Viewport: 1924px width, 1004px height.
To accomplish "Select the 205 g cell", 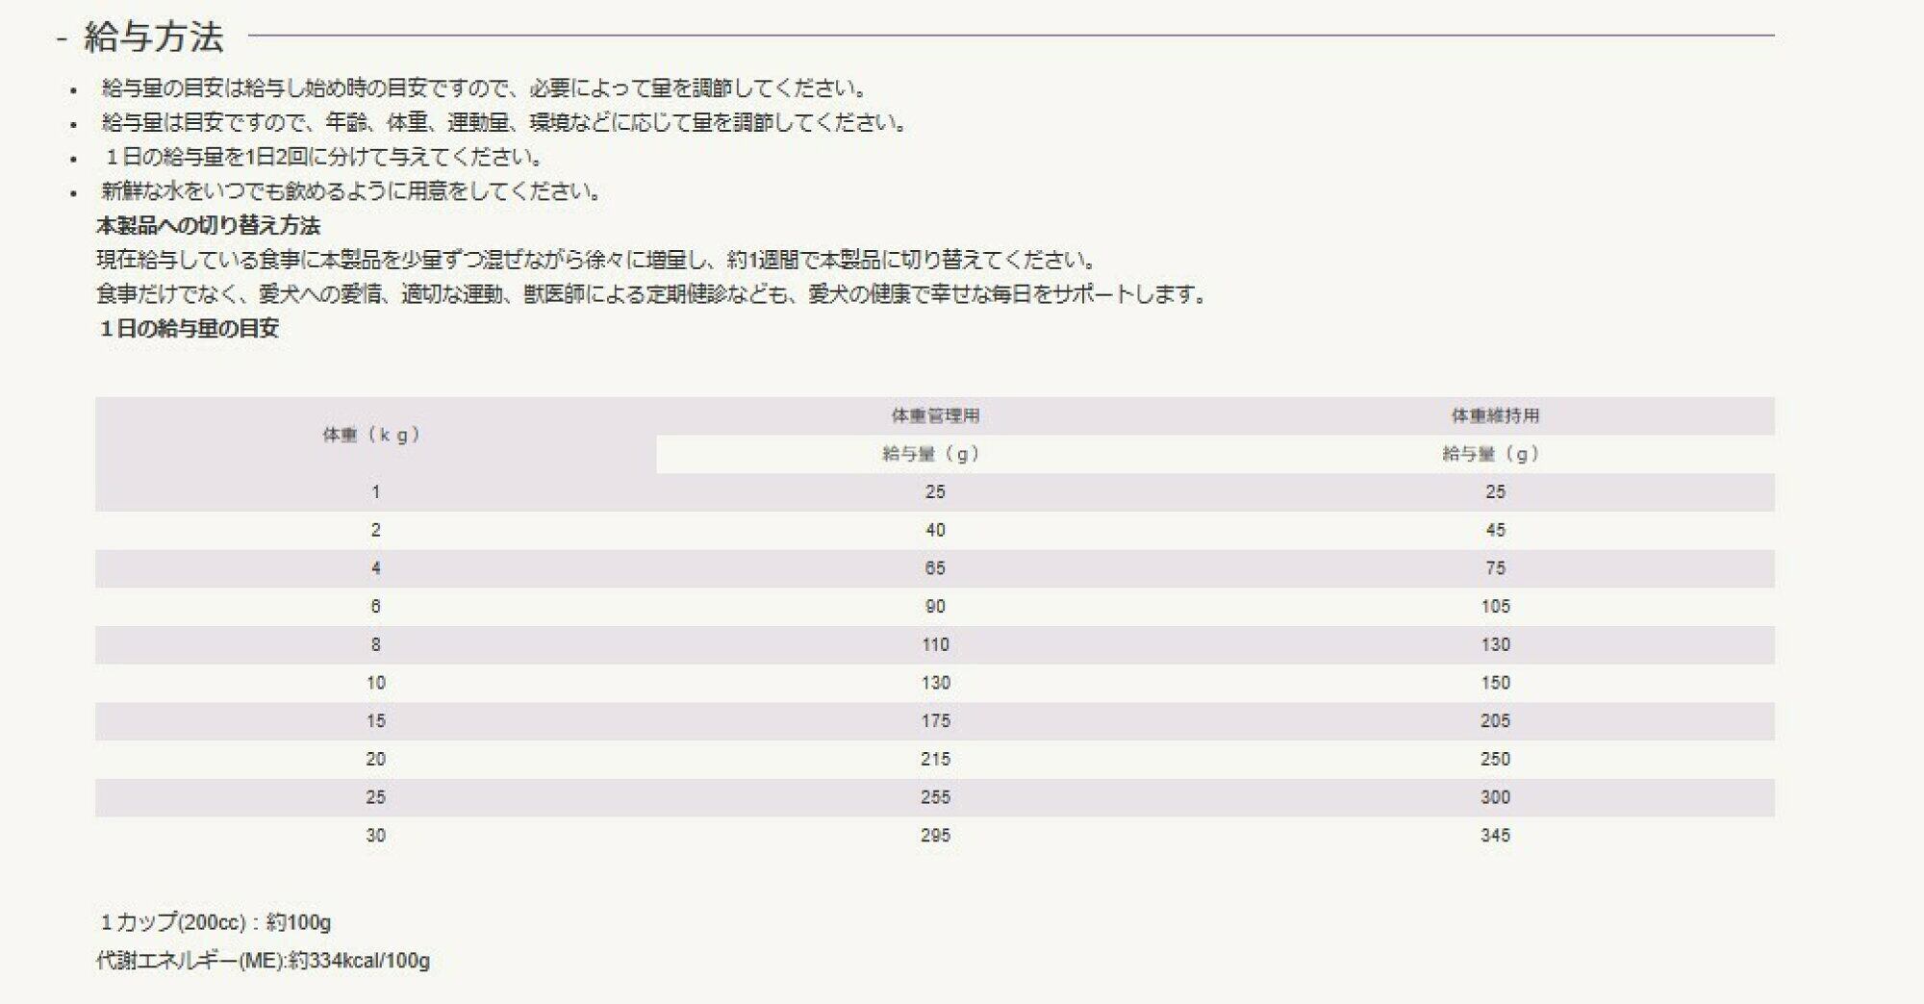I will 1495,721.
